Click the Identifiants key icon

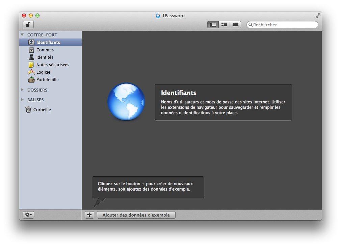31,42
